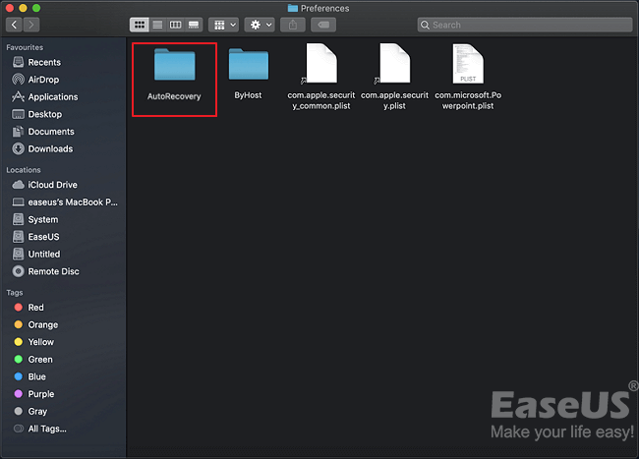Image resolution: width=639 pixels, height=459 pixels.
Task: Filter by the Purple tag
Action: (33, 394)
